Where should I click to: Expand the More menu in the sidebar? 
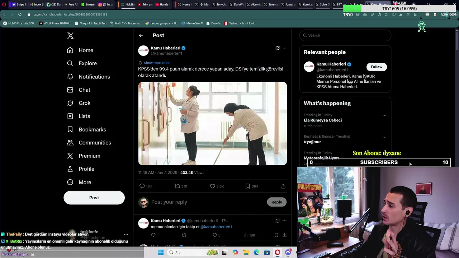(x=79, y=182)
